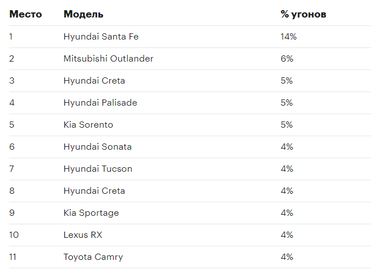Click the 5% value for Kia Sorento
The height and width of the screenshot is (274, 375).
coord(287,125)
